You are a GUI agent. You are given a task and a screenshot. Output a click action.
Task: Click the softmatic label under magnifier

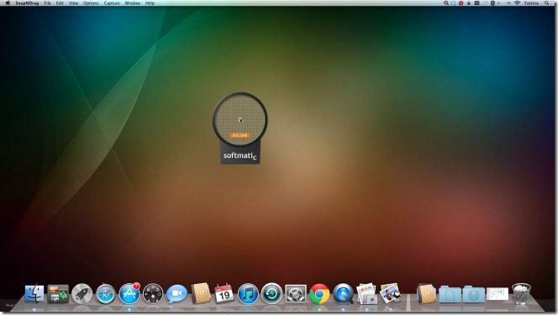(240, 155)
